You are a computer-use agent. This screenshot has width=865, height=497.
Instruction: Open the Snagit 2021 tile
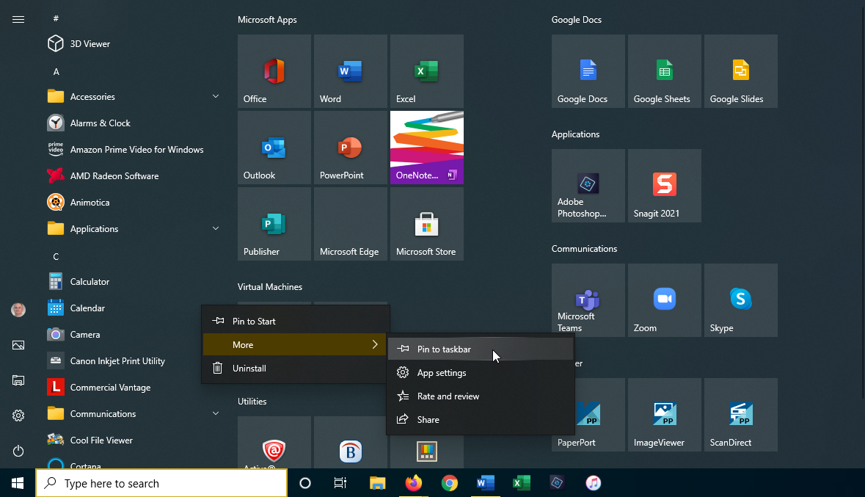point(664,186)
